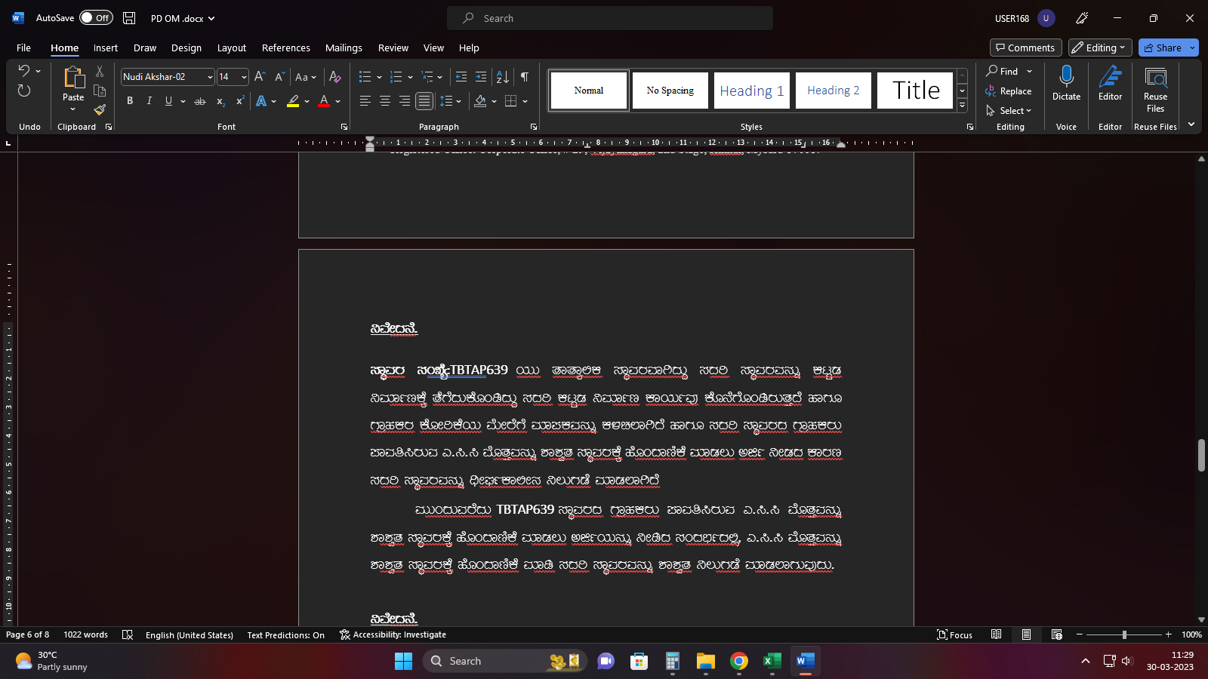Toggle show paragraph marks

[525, 77]
